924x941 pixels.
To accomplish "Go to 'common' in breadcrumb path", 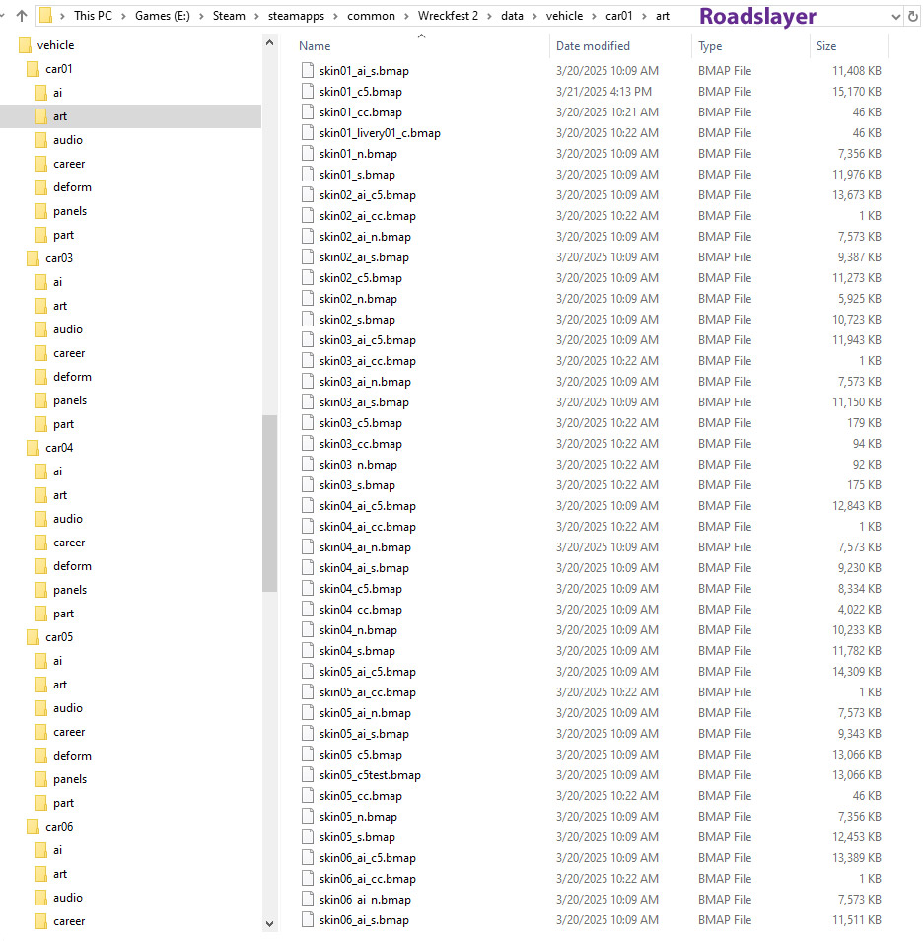I will click(x=371, y=16).
